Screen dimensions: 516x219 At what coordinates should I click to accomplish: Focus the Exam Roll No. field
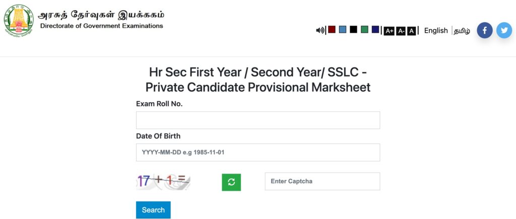click(x=258, y=120)
